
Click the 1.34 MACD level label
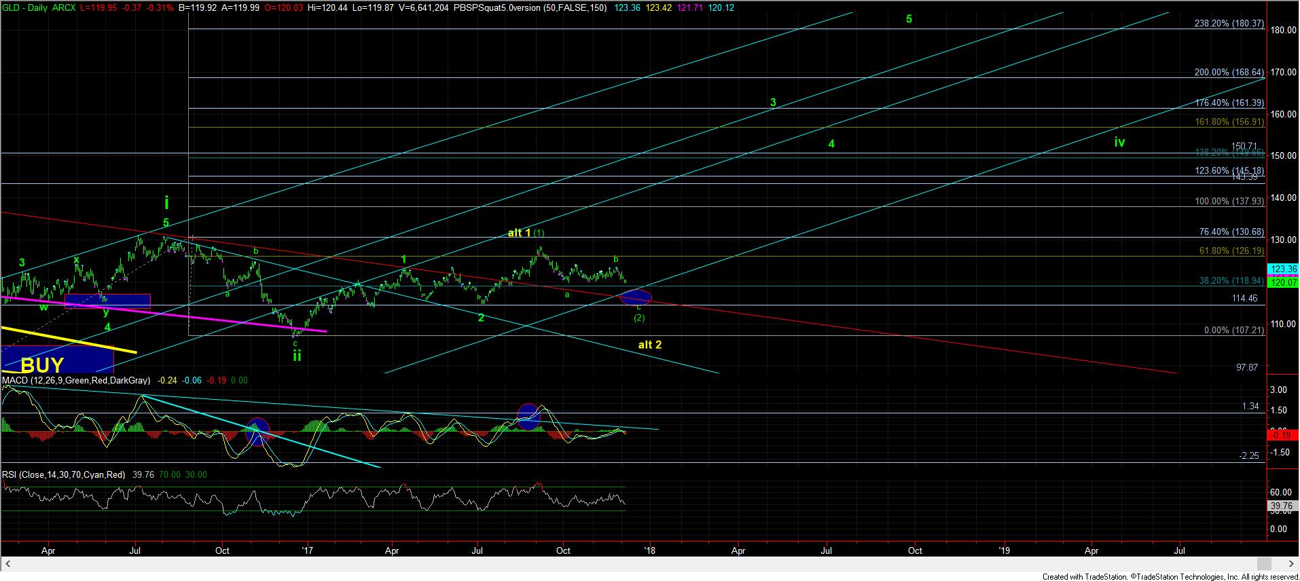(x=1250, y=407)
